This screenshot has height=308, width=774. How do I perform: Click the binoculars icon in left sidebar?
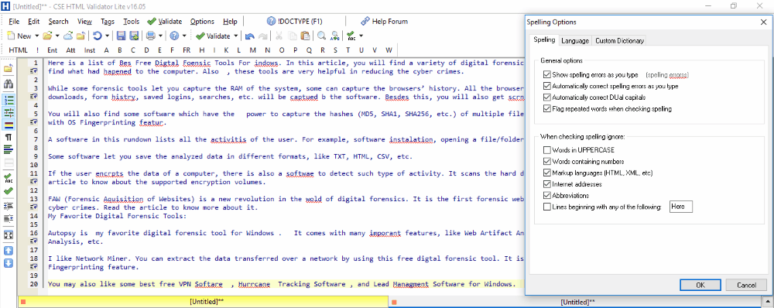(x=9, y=84)
